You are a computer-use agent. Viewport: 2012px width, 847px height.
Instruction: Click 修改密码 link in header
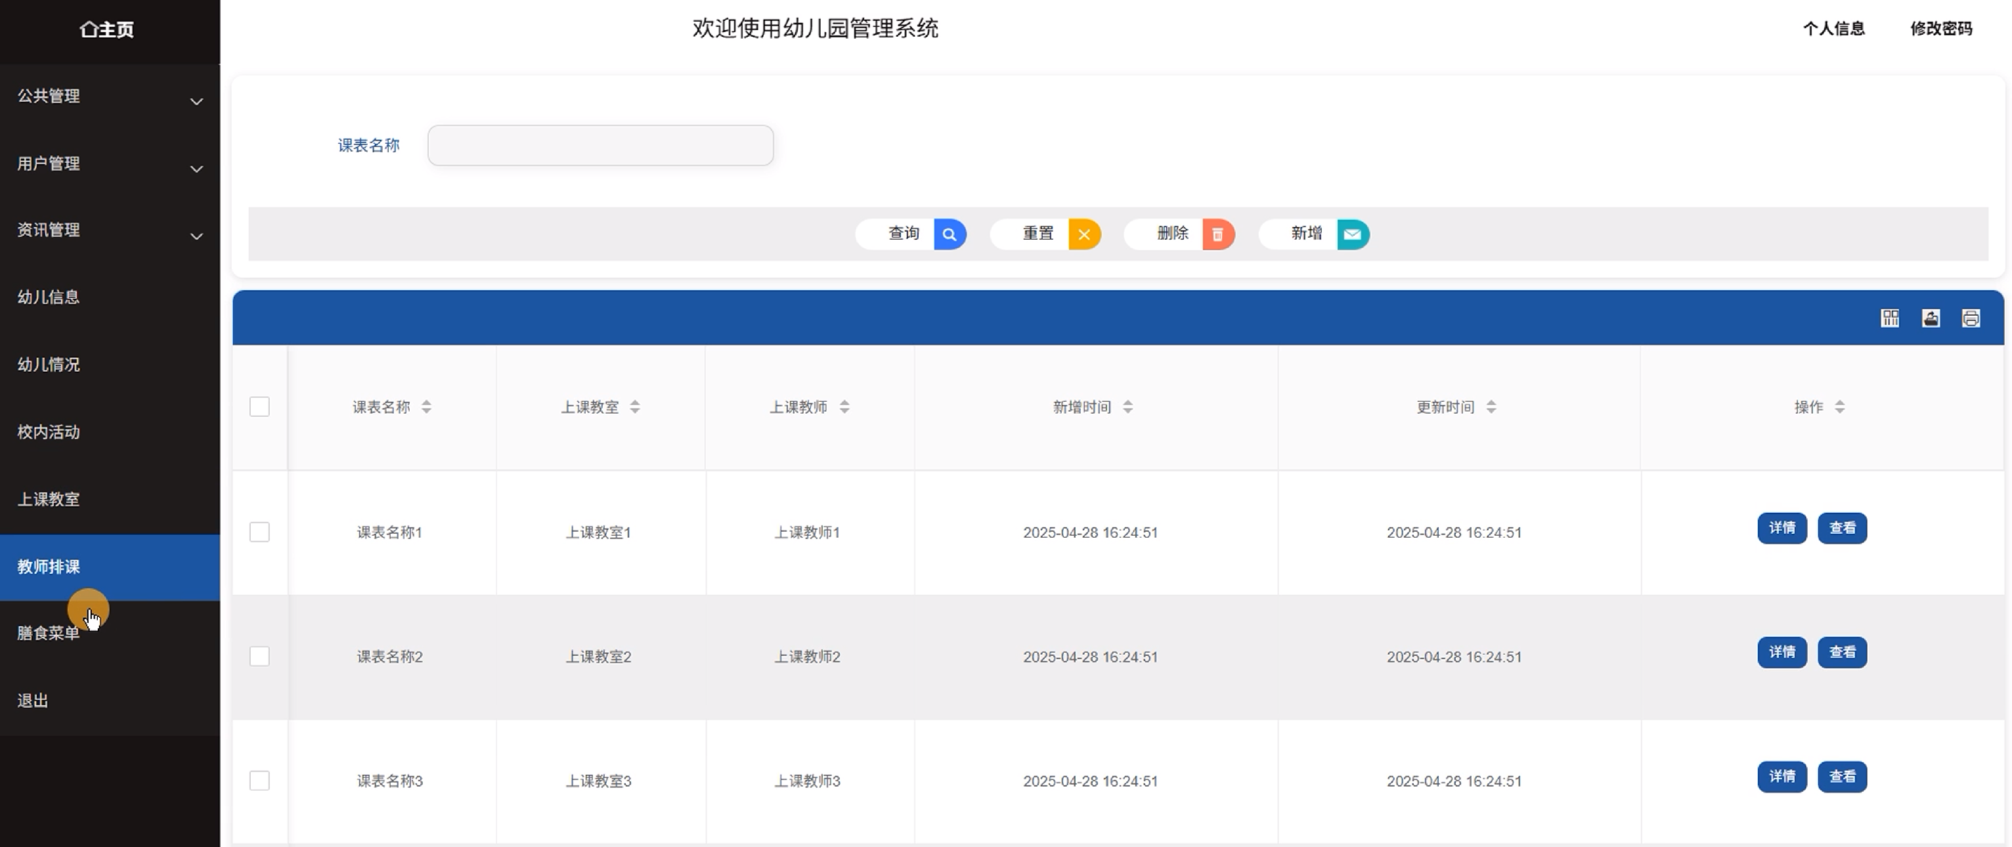tap(1940, 29)
